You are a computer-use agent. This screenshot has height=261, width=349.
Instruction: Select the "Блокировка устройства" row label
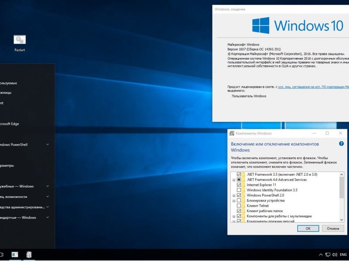tap(266, 201)
